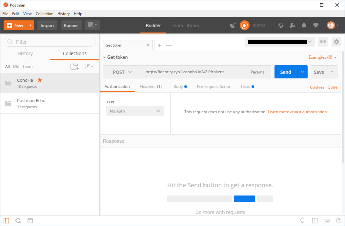Click the Params button
Viewport: 345px width, 226px height.
[257, 72]
